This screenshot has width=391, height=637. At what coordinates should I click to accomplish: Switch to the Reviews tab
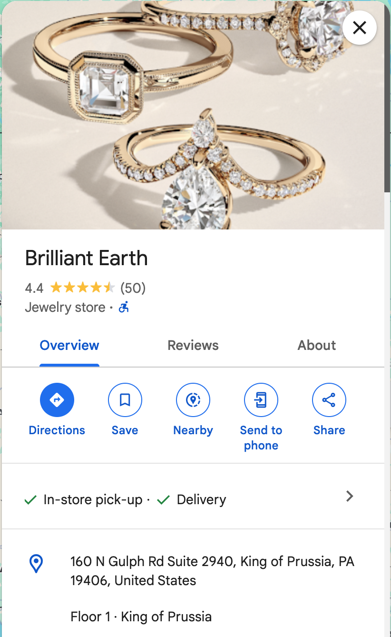(193, 345)
